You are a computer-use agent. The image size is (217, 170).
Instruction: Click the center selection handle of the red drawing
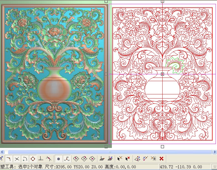tap(163, 74)
